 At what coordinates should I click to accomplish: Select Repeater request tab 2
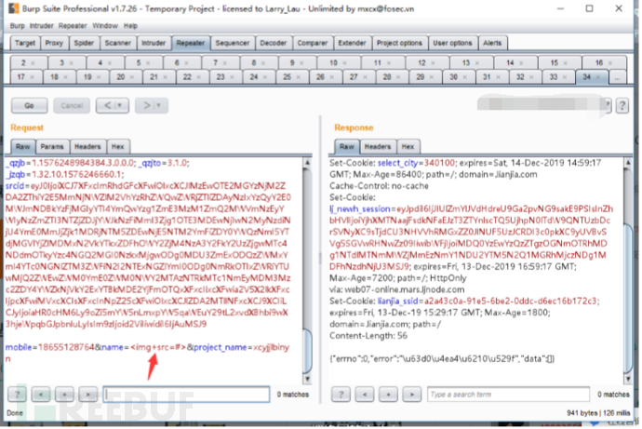pos(23,62)
